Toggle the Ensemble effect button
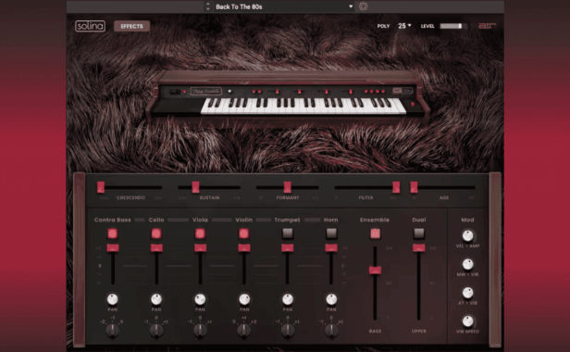This screenshot has height=352, width=570. (375, 233)
